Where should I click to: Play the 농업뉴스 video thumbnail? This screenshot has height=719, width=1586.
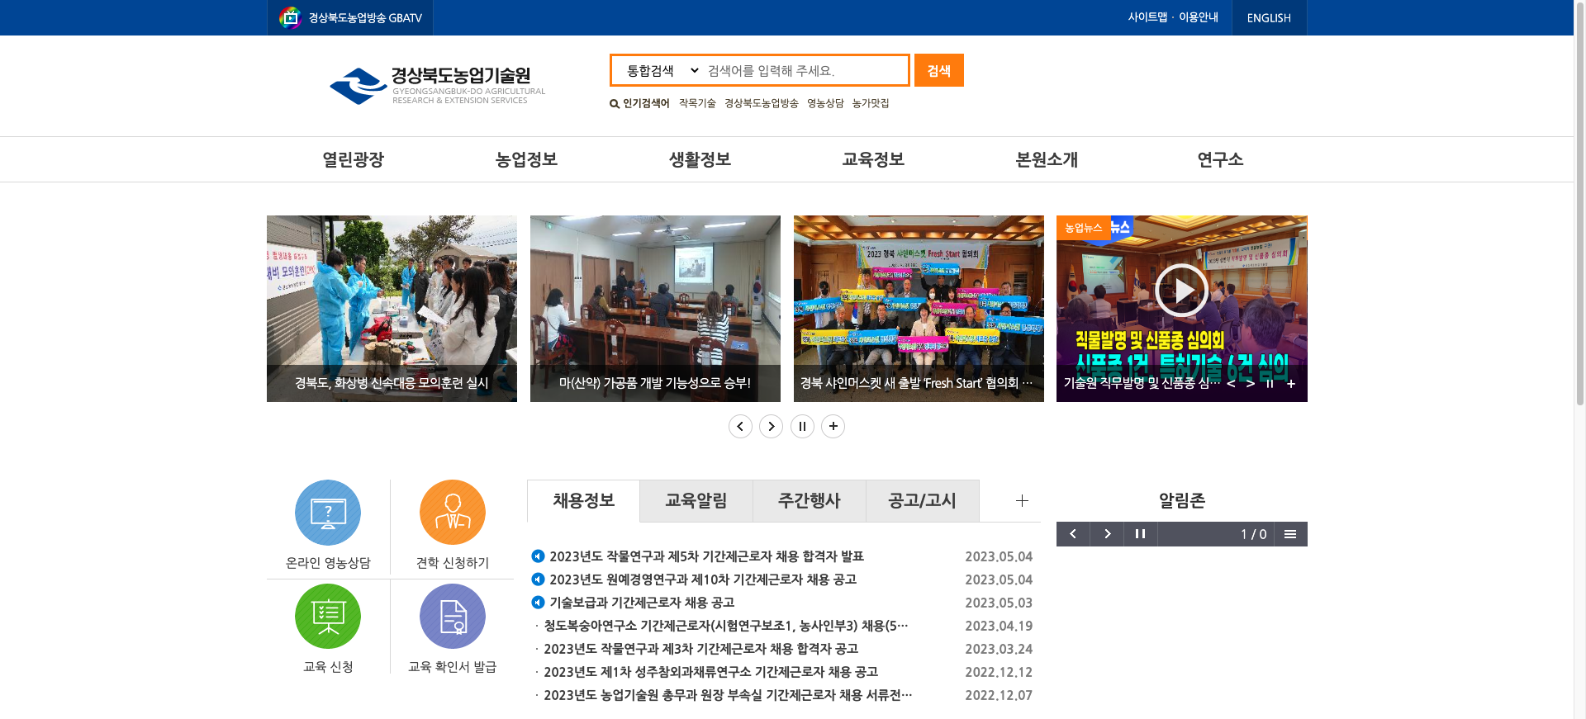coord(1181,291)
